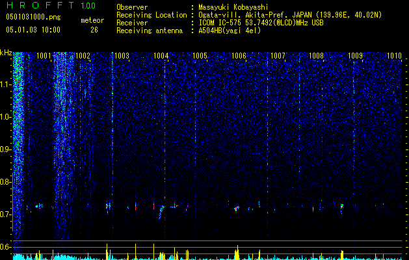Click the antenna A504HB(yagi 4el) text
The image size is (409, 260).
(x=230, y=31)
